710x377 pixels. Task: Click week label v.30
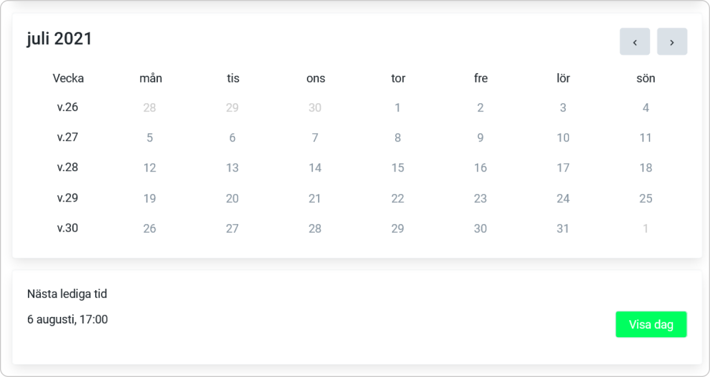(68, 228)
